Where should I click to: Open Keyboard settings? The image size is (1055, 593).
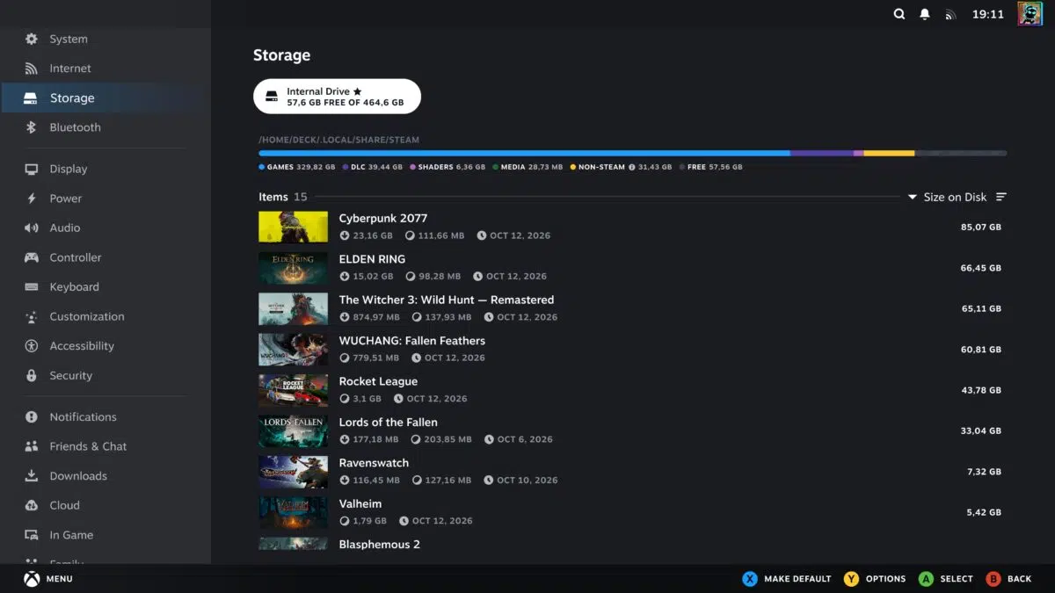click(105, 286)
